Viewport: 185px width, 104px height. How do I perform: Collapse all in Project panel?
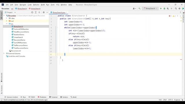[x=39, y=12]
